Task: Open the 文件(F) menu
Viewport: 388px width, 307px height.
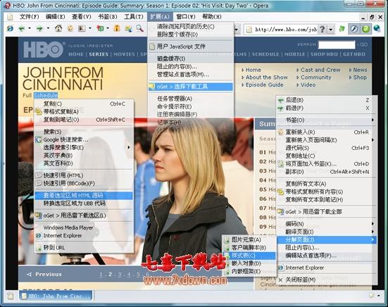Action: [29, 17]
